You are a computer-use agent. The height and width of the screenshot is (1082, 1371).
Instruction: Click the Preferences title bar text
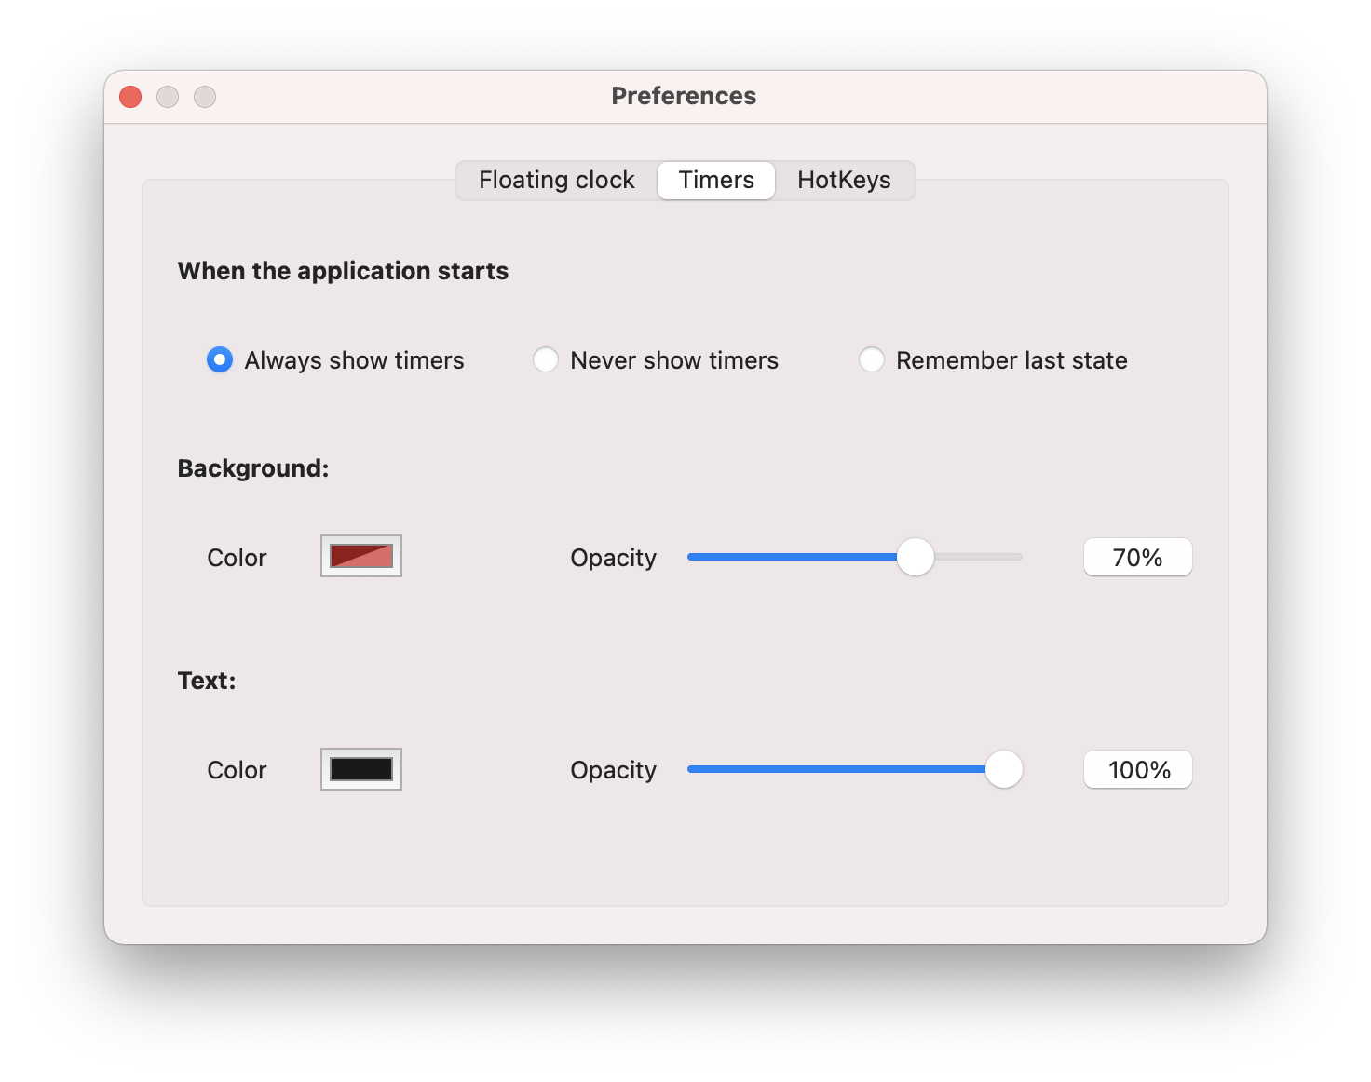[x=684, y=96]
